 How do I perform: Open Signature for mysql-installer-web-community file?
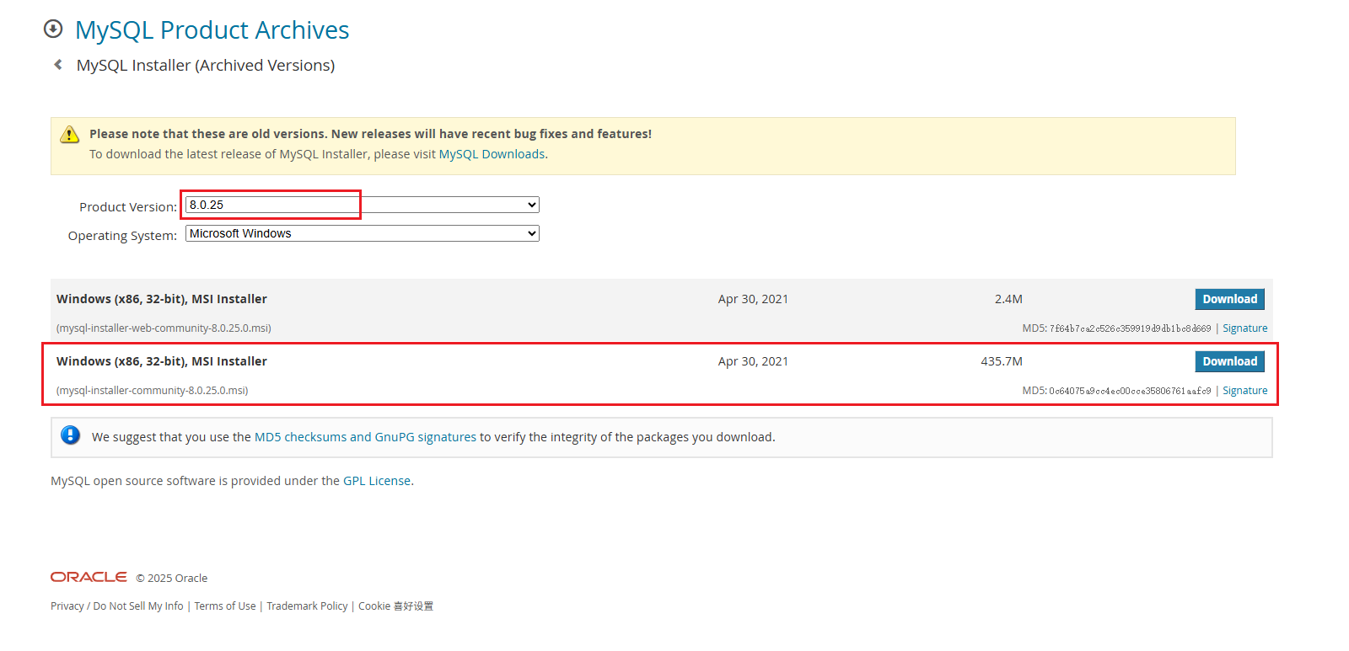(1244, 328)
